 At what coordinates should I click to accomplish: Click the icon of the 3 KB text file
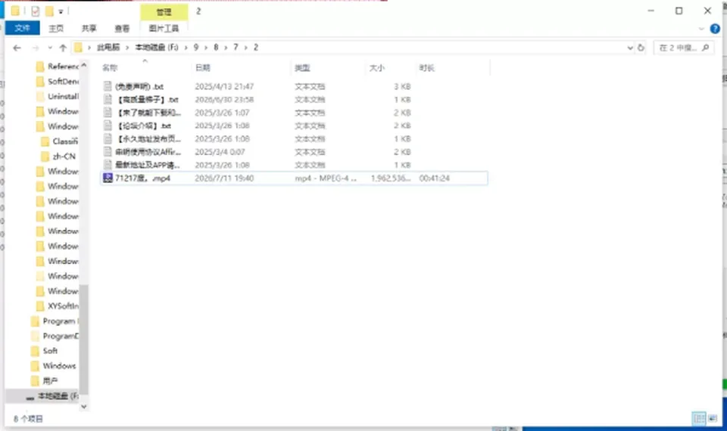[108, 86]
